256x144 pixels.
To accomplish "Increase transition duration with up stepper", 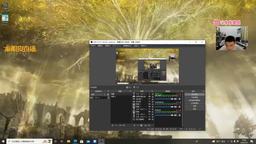I will pyautogui.click(x=108, y=97).
